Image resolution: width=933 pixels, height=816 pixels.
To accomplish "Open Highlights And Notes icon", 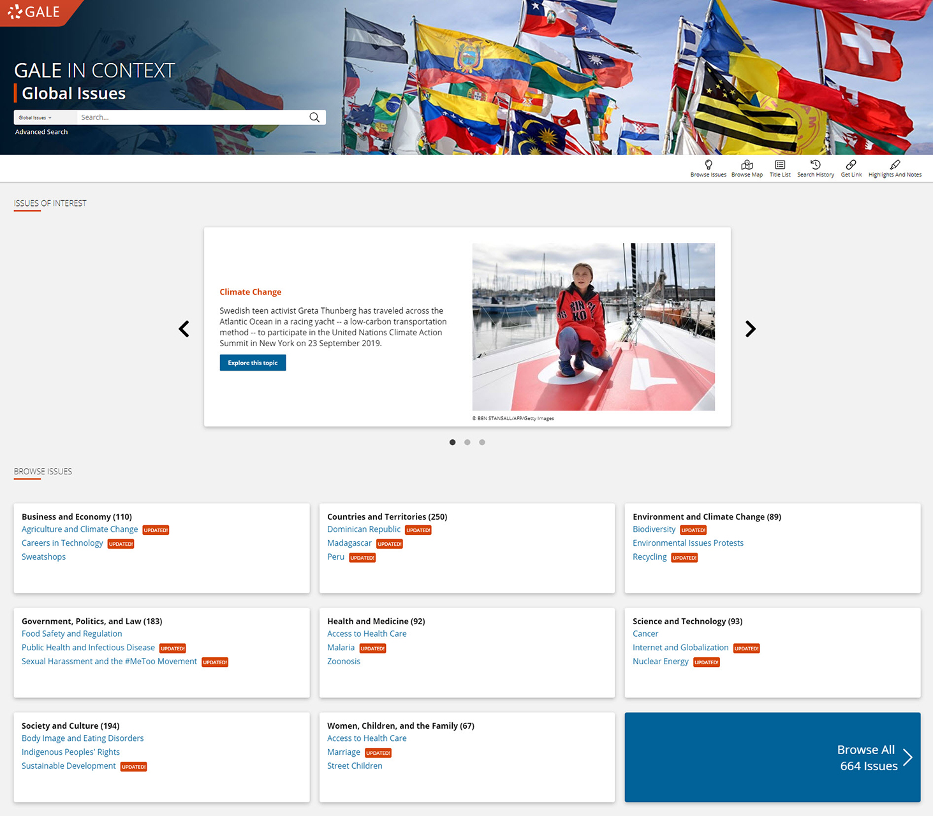I will (895, 164).
